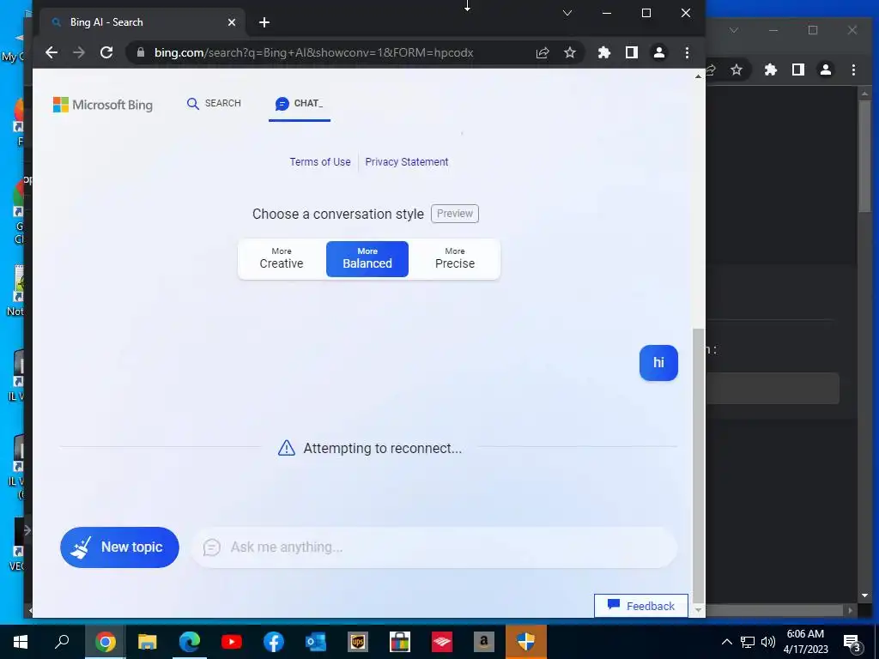This screenshot has width=879, height=659.
Task: Select More Precise conversation style
Action: [455, 259]
